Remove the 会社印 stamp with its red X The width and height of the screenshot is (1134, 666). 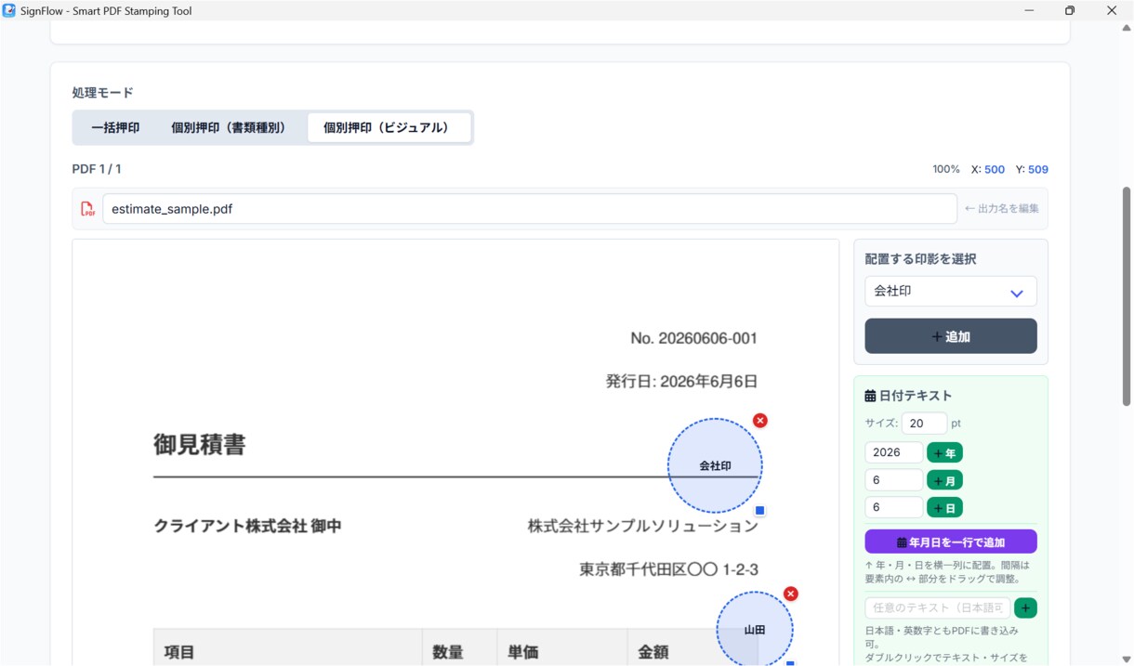[x=760, y=421]
